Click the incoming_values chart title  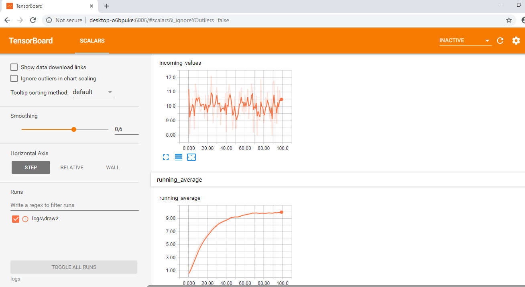(x=180, y=63)
